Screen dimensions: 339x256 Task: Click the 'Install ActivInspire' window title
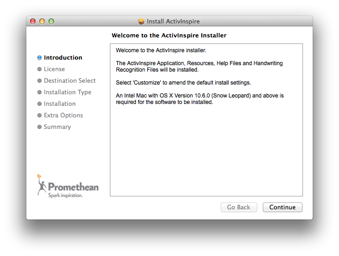pos(173,21)
